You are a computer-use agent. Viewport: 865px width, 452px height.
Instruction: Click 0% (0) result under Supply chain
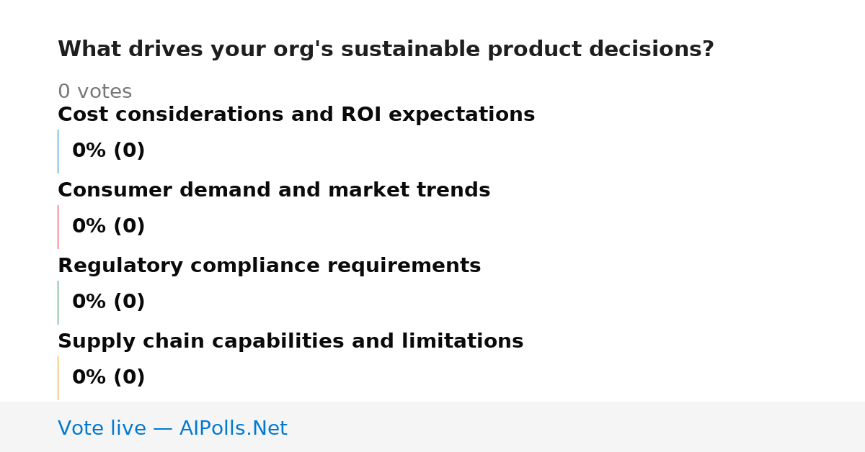coord(109,378)
